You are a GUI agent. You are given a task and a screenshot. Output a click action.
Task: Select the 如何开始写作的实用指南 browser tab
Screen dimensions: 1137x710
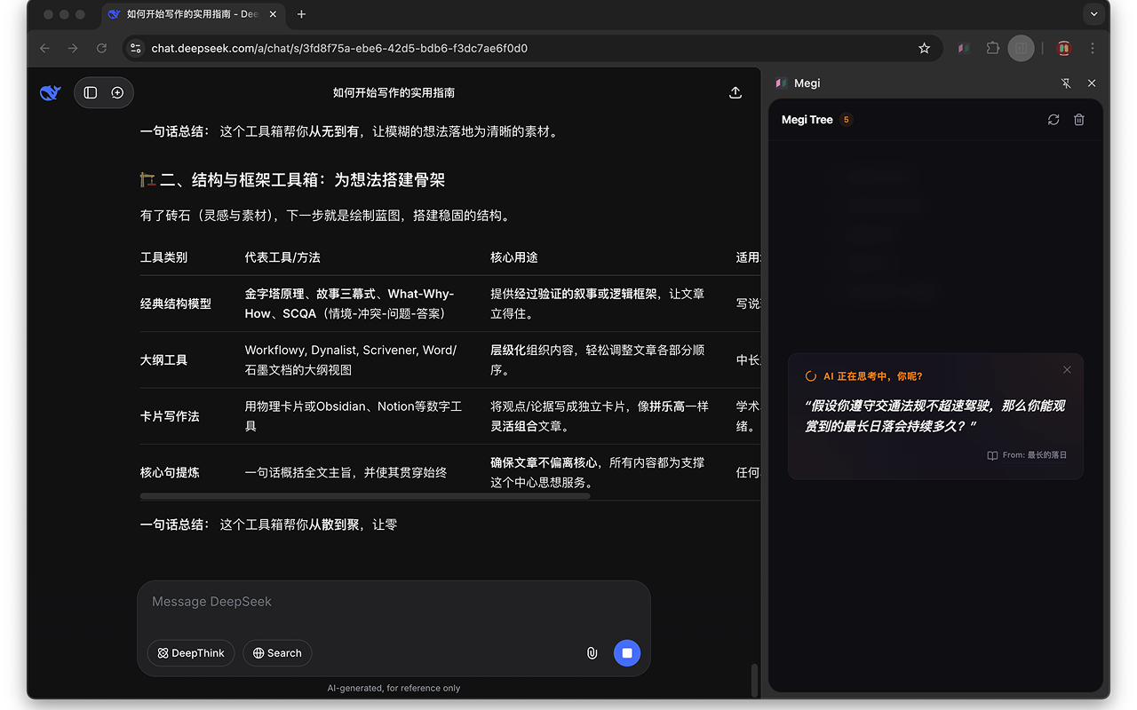pyautogui.click(x=191, y=14)
